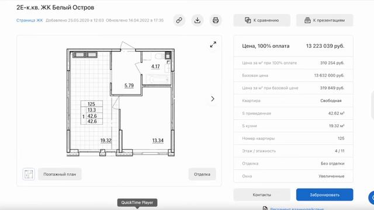
Task: Select Без отделки value
Action: [333, 163]
